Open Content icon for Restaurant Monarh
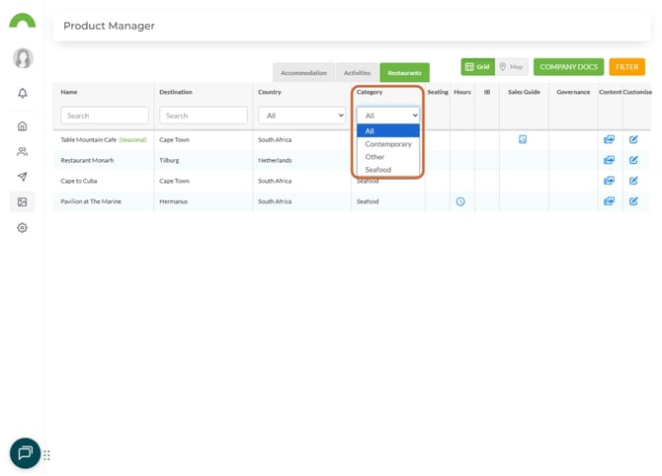The height and width of the screenshot is (476, 662). [x=609, y=160]
